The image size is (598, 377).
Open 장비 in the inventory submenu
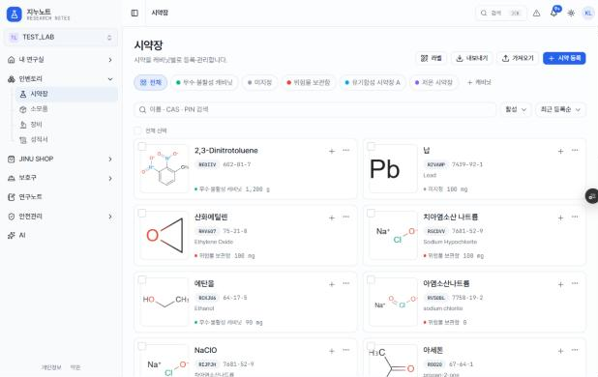(67, 125)
